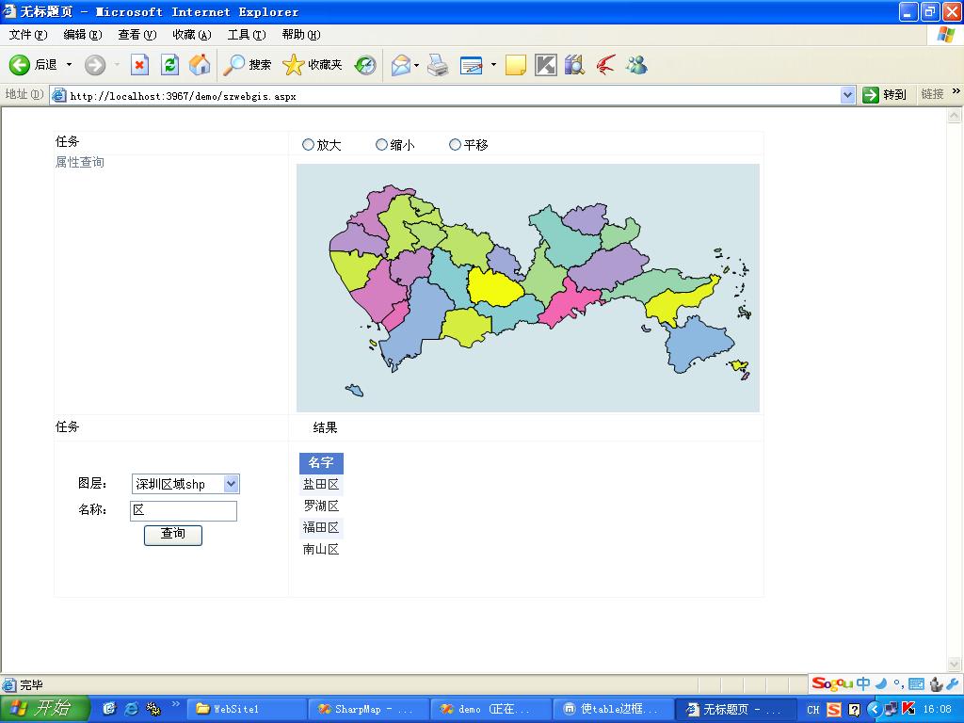Click the 福田区 result link

click(321, 527)
